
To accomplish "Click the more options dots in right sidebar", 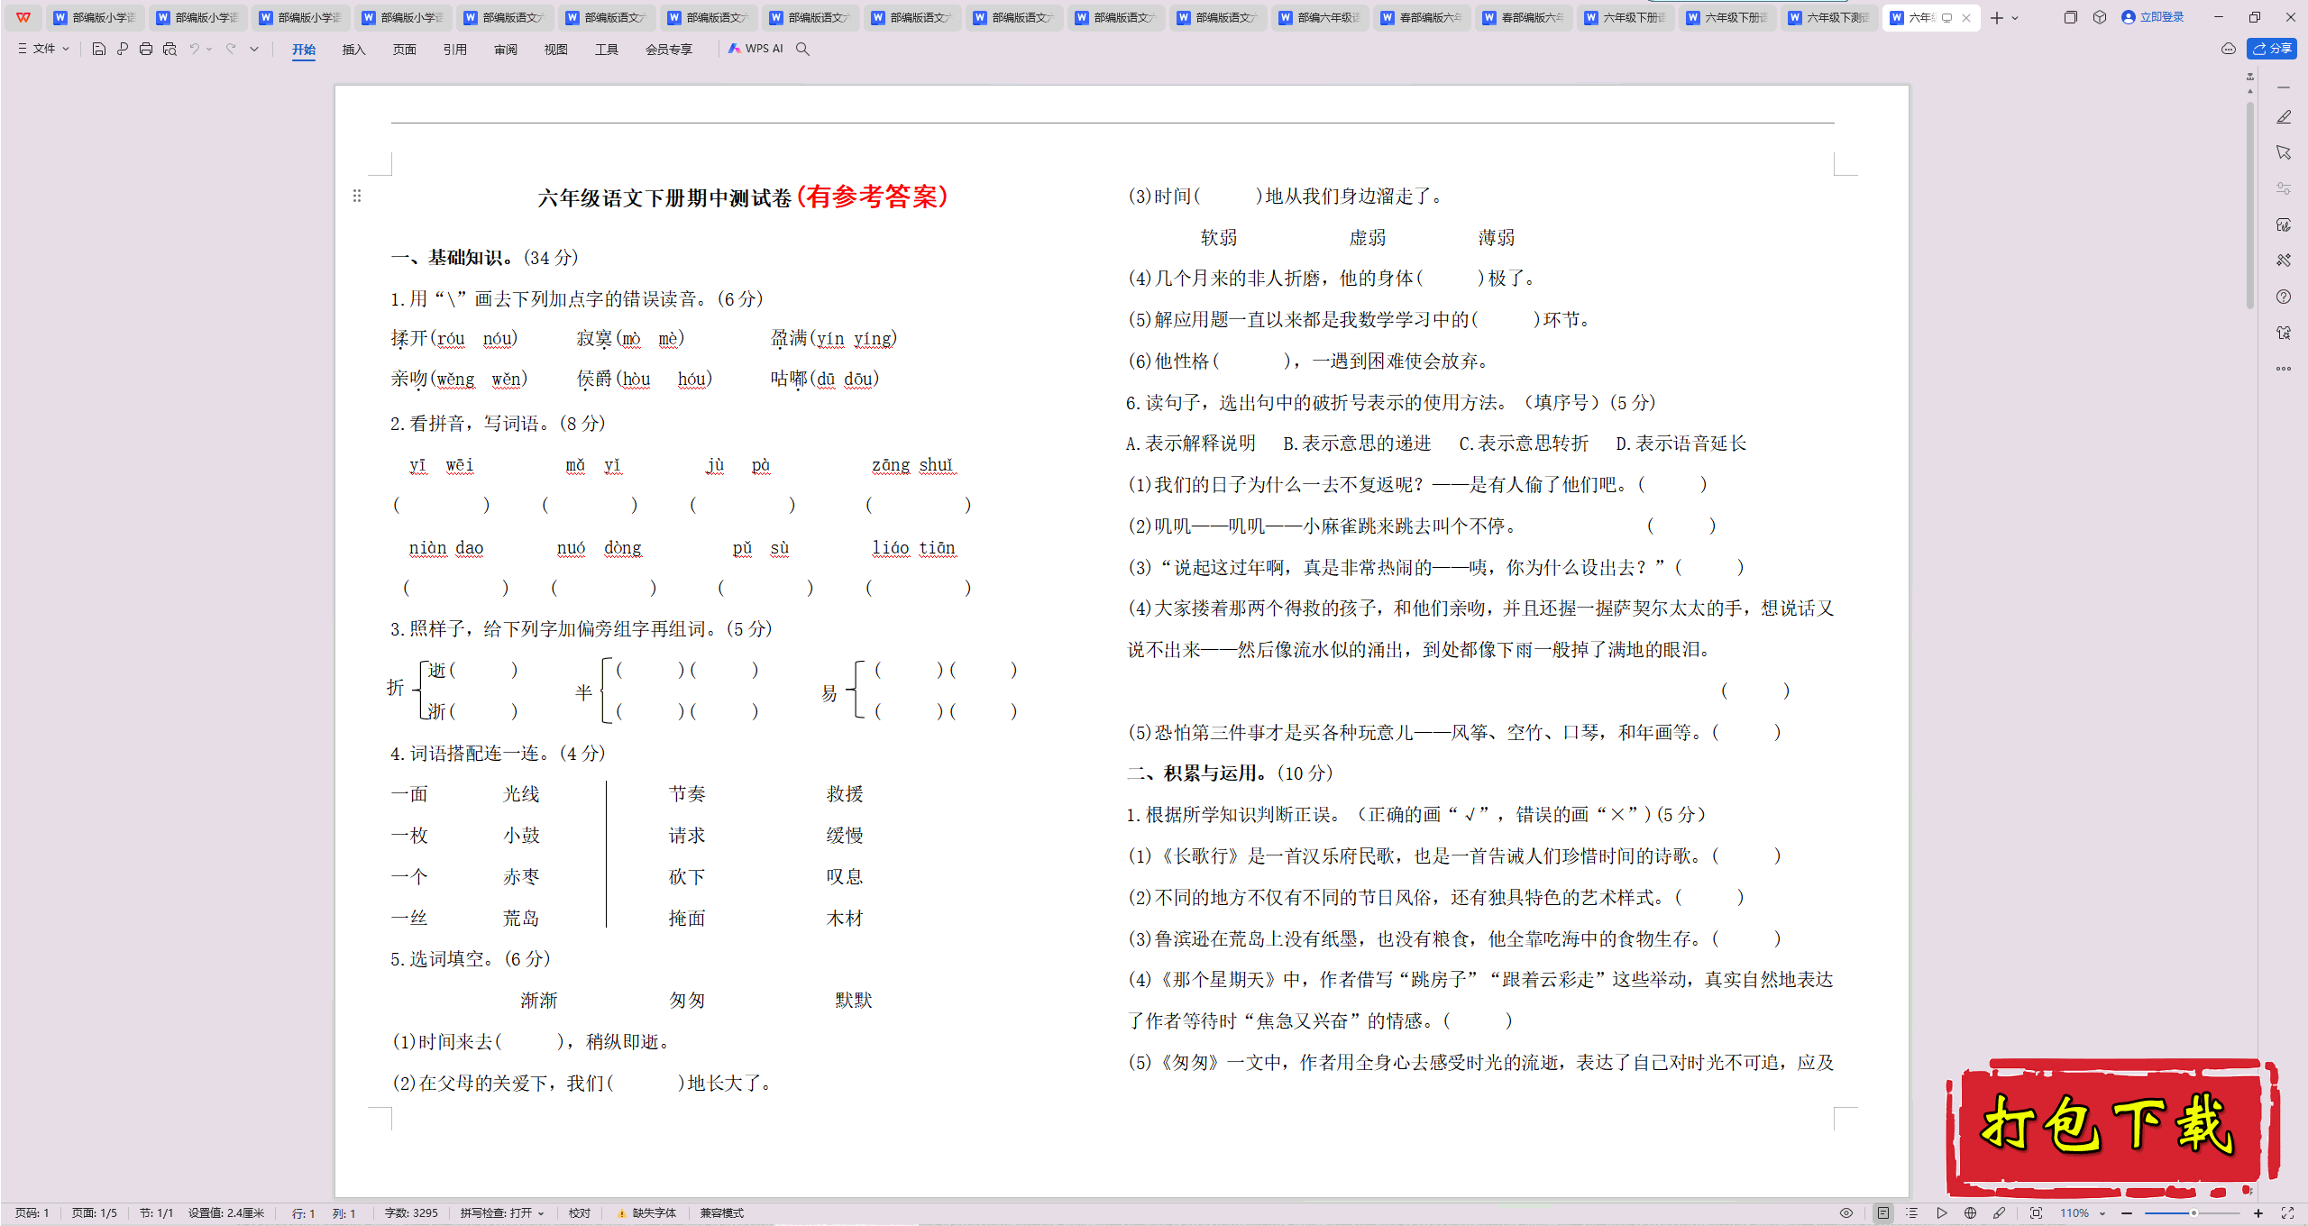I will coord(2284,368).
